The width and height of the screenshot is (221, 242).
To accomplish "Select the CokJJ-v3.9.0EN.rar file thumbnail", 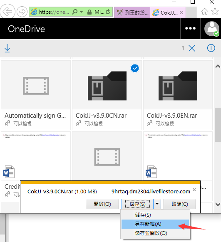I will (x=178, y=86).
